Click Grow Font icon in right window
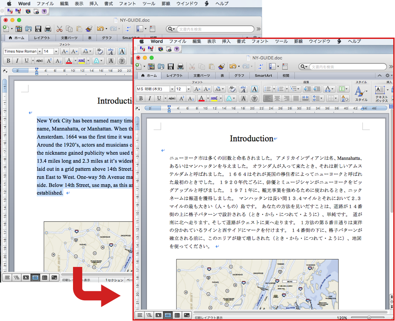The height and width of the screenshot is (321, 395). click(197, 89)
